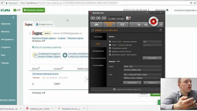Open the Видео tab in Bandicam
Screen dimensions: 197x111
click(x=98, y=44)
